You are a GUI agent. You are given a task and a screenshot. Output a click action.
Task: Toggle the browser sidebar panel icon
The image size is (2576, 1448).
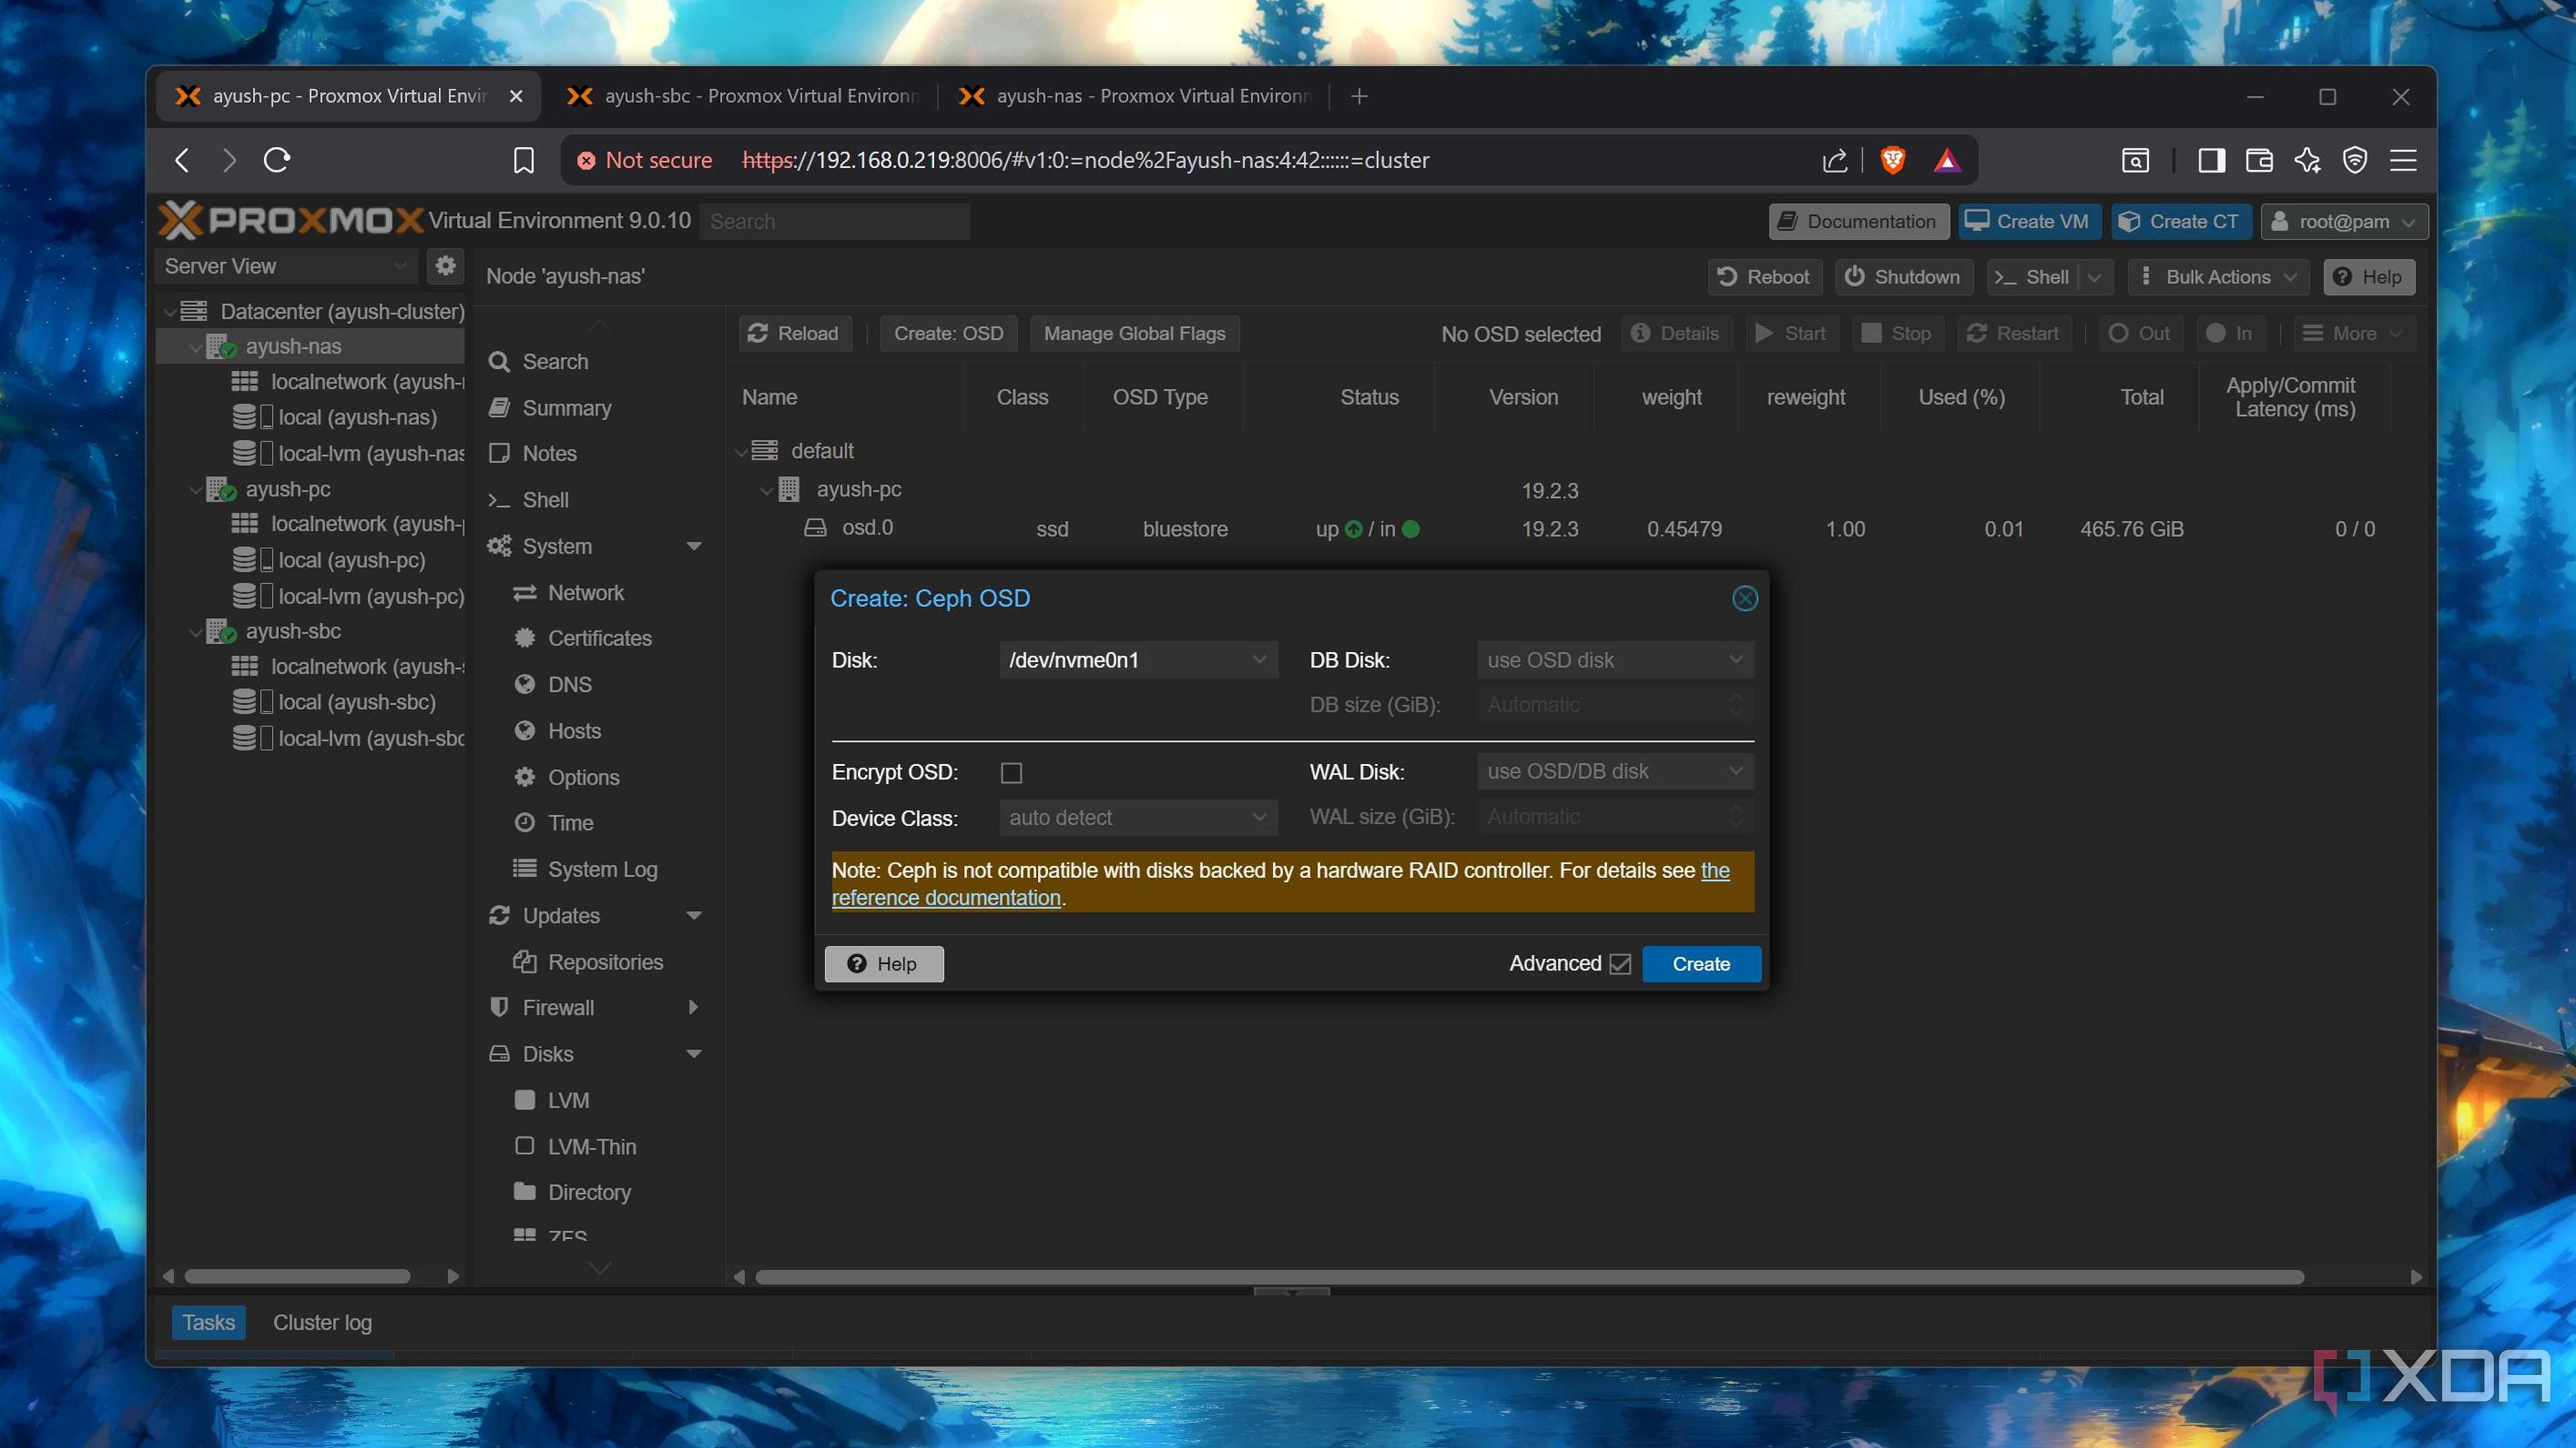click(x=2211, y=160)
